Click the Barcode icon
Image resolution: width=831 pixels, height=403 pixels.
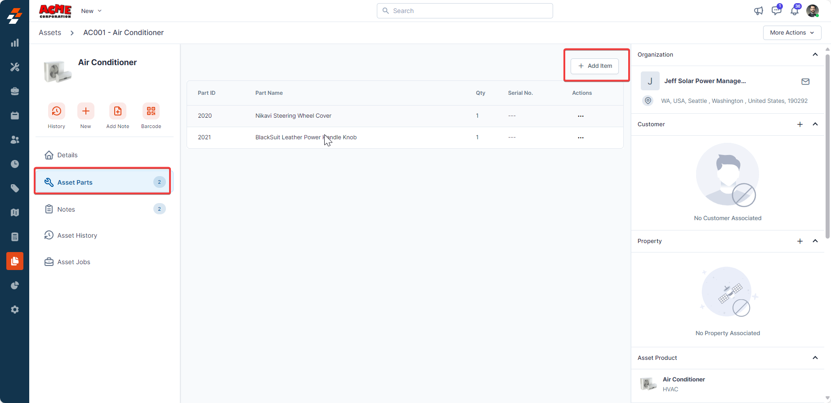click(x=151, y=111)
